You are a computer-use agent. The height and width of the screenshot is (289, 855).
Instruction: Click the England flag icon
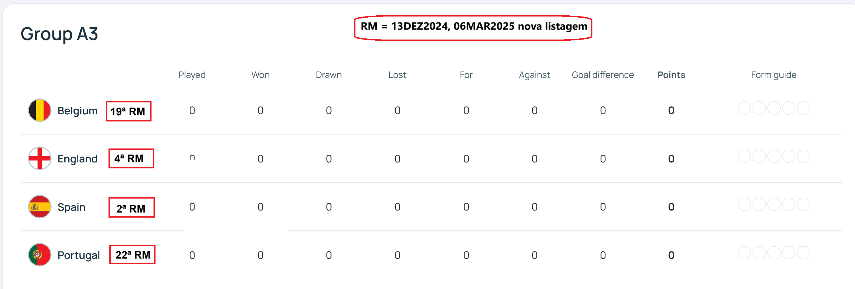pyautogui.click(x=40, y=158)
